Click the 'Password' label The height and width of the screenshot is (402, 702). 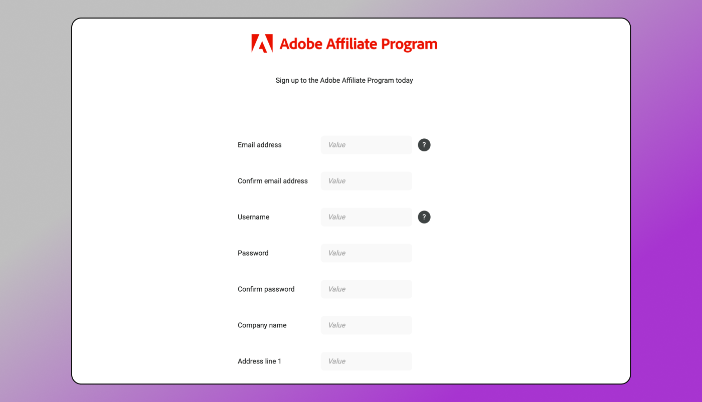click(x=253, y=253)
